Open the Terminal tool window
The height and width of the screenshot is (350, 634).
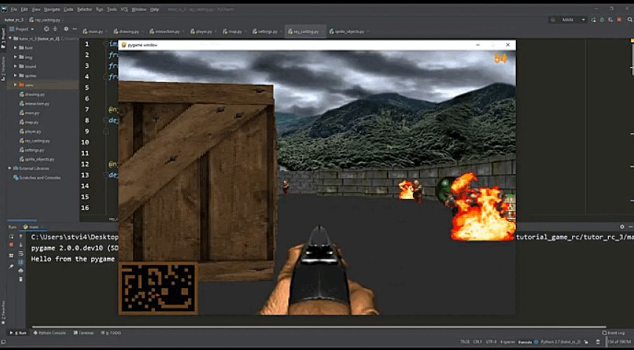coord(84,333)
